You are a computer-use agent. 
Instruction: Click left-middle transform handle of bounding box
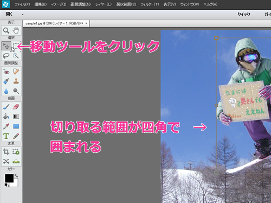tap(216, 106)
